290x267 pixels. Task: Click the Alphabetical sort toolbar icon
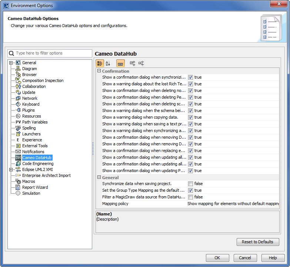pos(108,63)
